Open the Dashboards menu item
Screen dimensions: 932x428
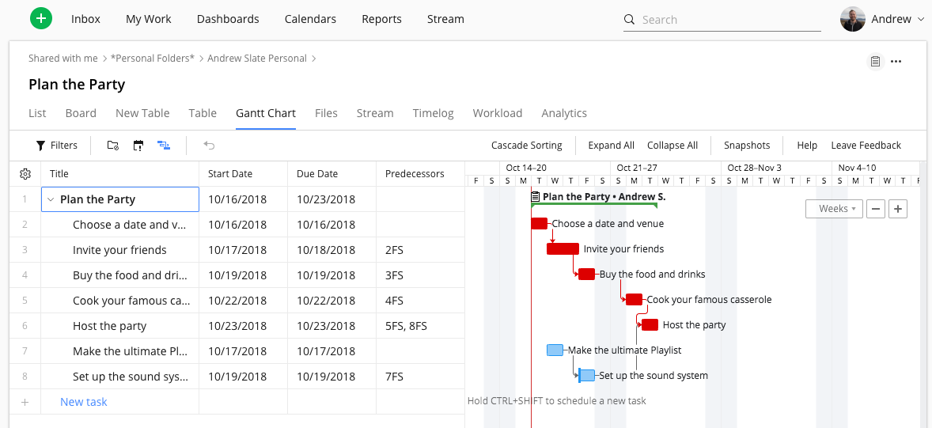228,19
